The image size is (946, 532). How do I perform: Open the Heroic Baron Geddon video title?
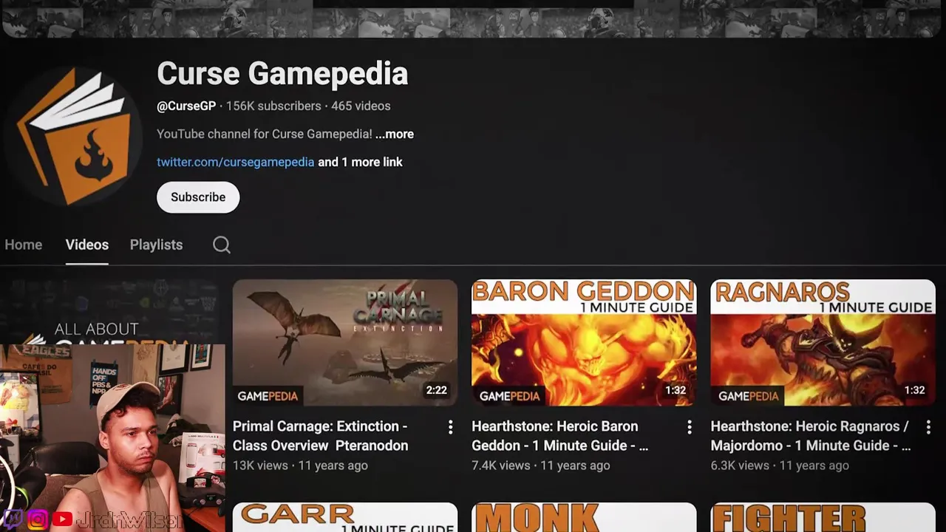pyautogui.click(x=559, y=436)
